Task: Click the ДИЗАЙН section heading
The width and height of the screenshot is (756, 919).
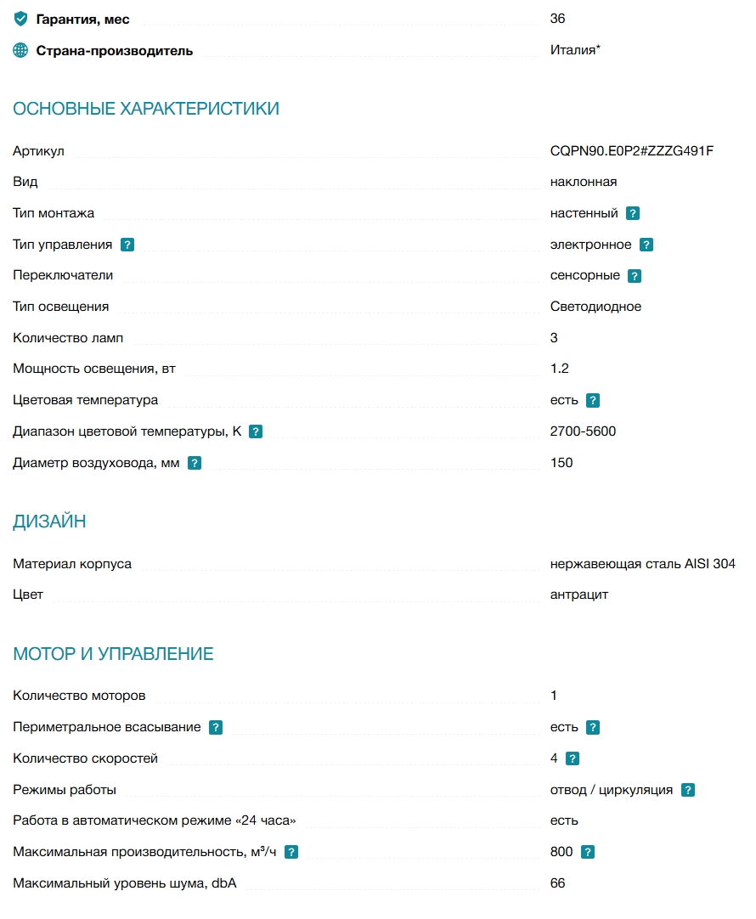Action: pos(50,521)
